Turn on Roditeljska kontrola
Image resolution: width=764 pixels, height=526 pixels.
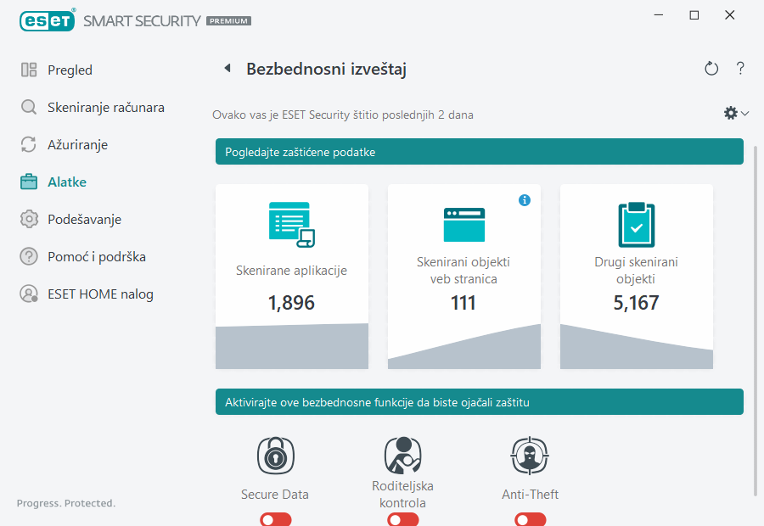coord(402,518)
